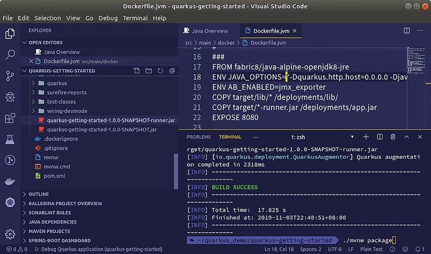Click the errors and warnings count in status bar
Viewport: 431px width, 254px height.
(17, 249)
